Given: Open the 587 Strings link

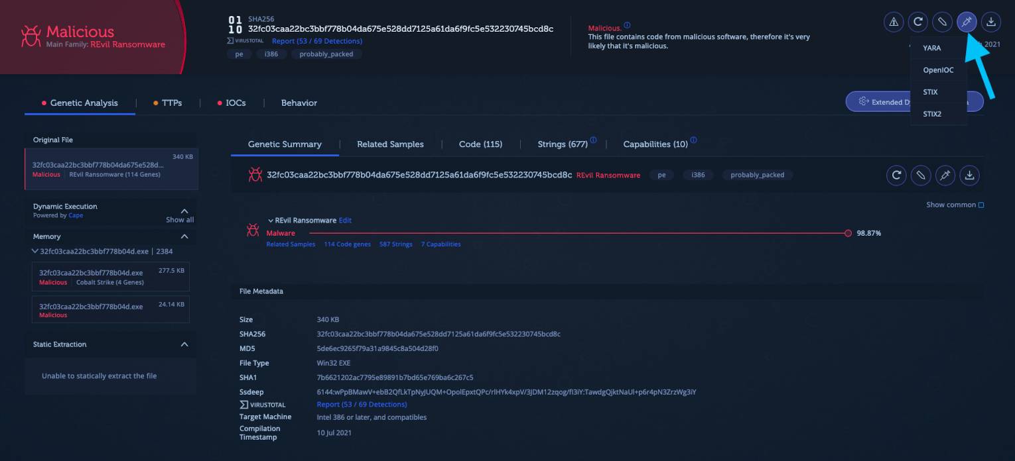Looking at the screenshot, I should [396, 244].
